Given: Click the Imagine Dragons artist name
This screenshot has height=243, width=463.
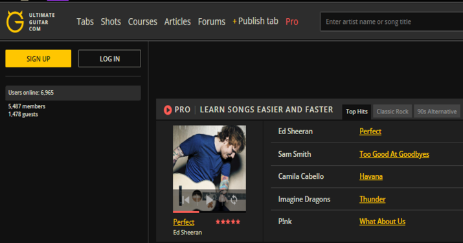Looking at the screenshot, I should (304, 199).
